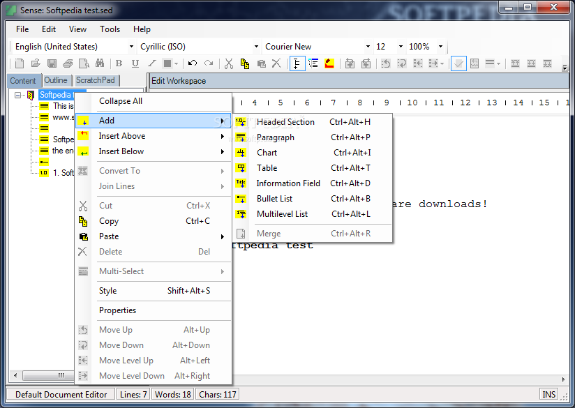Add a Paragraph from the submenu

tap(313, 137)
